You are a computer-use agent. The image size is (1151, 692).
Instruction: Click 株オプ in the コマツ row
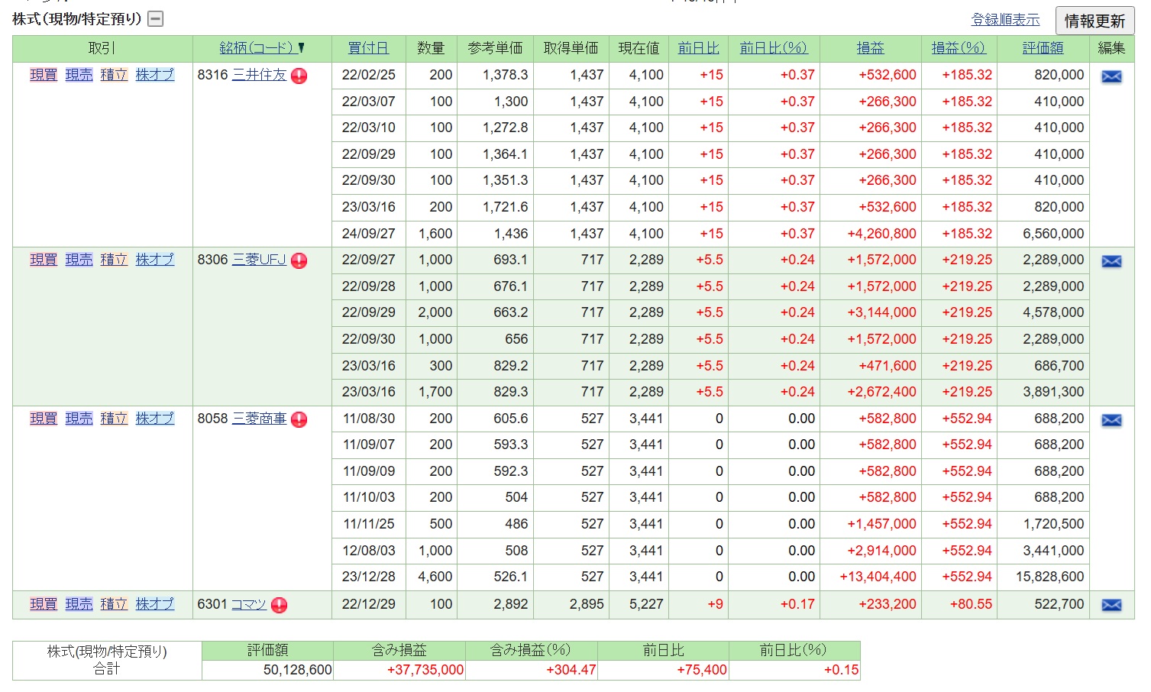click(x=155, y=604)
